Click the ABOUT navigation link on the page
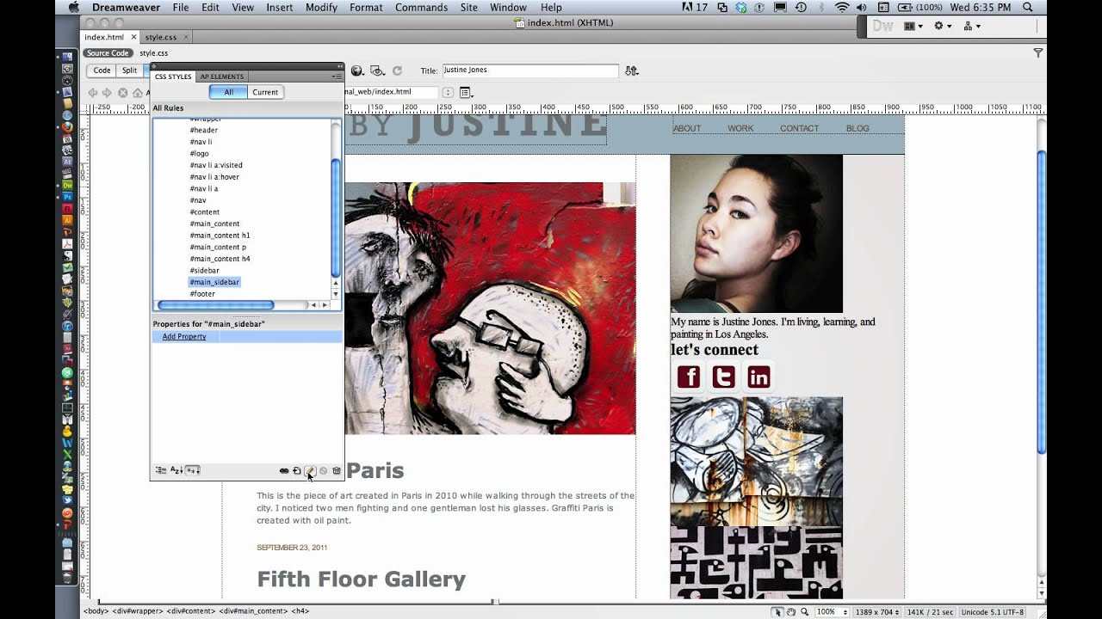Screen dimensions: 1102x619 click(687, 129)
